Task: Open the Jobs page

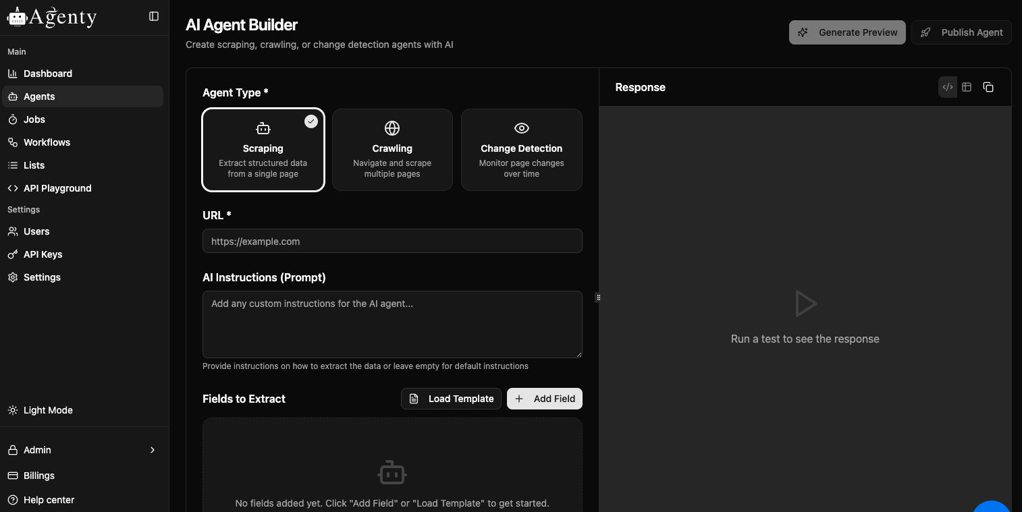Action: [x=34, y=119]
